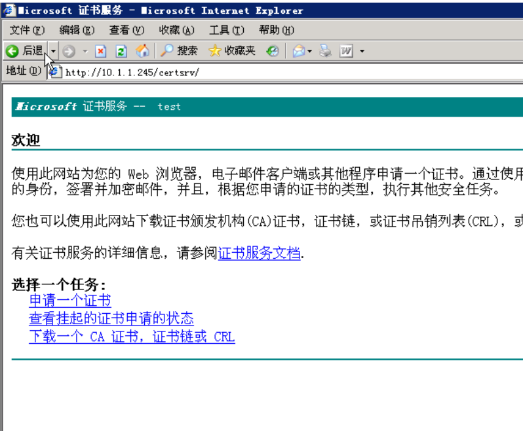
Task: Click the Print icon in toolbar
Action: [x=325, y=51]
